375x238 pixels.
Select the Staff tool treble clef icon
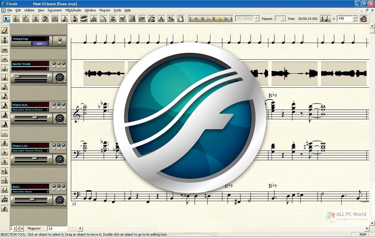pyautogui.click(x=16, y=19)
